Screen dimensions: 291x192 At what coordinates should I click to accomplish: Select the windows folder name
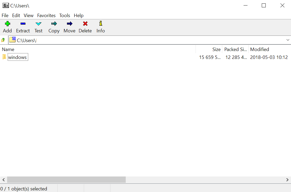tap(18, 57)
